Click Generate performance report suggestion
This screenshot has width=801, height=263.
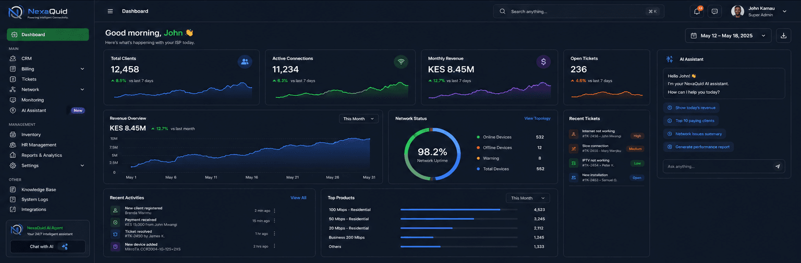(699, 147)
